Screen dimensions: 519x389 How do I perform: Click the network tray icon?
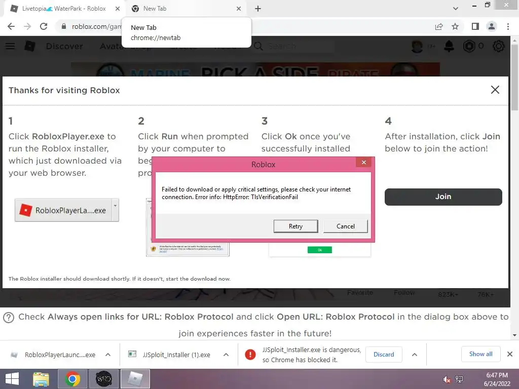pyautogui.click(x=459, y=379)
